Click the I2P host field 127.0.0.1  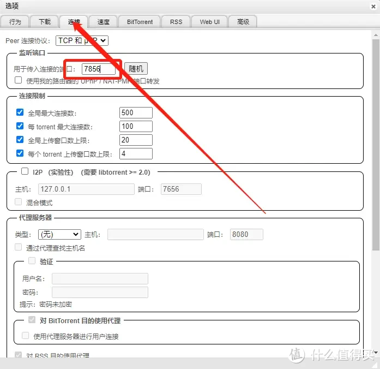[x=86, y=189]
